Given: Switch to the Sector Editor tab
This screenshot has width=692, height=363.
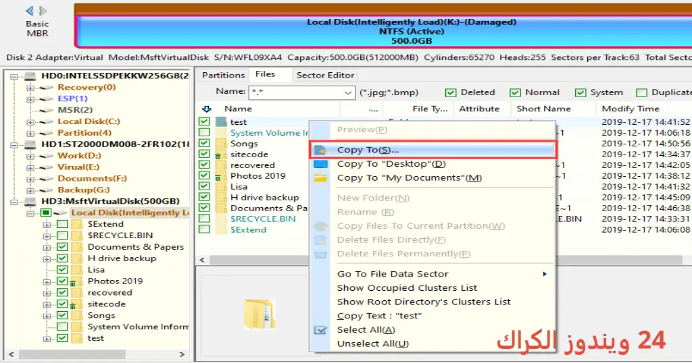Looking at the screenshot, I should (325, 76).
